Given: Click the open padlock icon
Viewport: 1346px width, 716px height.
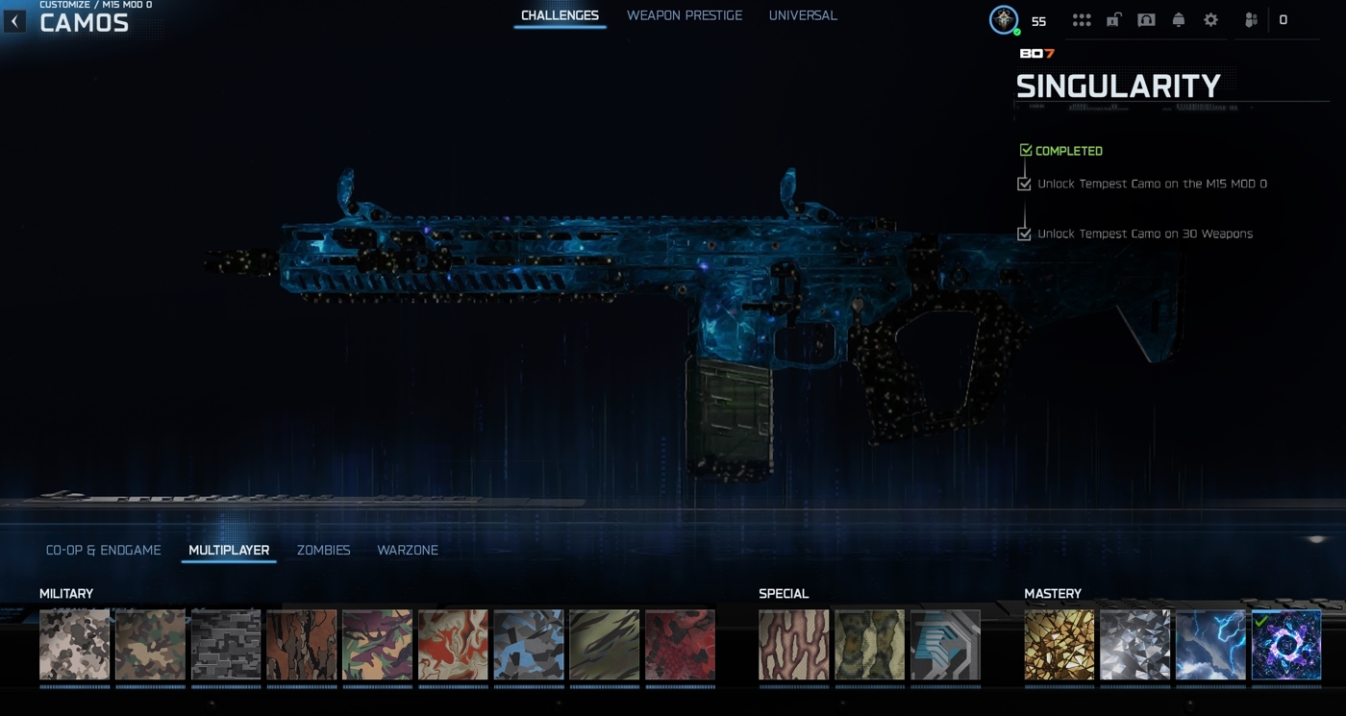Looking at the screenshot, I should coord(1113,20).
